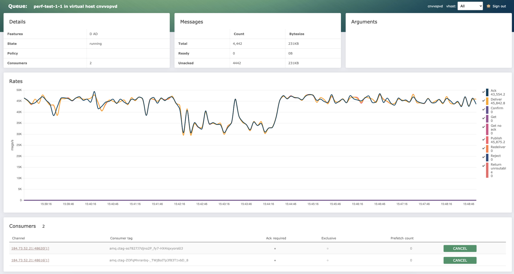Uncheck the Confirm series in chart legend
The width and height of the screenshot is (514, 274).
[x=484, y=109]
